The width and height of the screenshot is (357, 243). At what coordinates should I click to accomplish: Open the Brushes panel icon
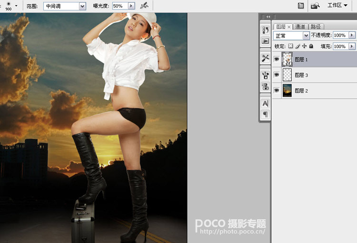coord(265,75)
